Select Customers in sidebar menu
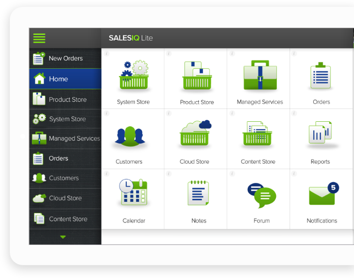Image resolution: width=354 pixels, height=278 pixels. point(65,178)
